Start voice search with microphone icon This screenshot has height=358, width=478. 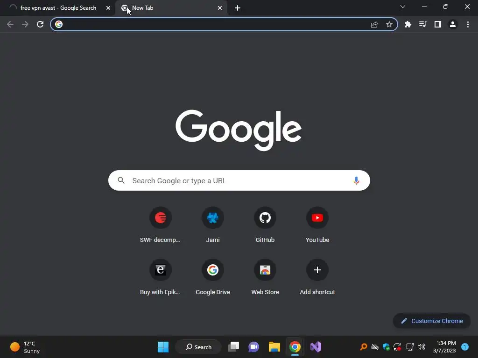tap(356, 180)
